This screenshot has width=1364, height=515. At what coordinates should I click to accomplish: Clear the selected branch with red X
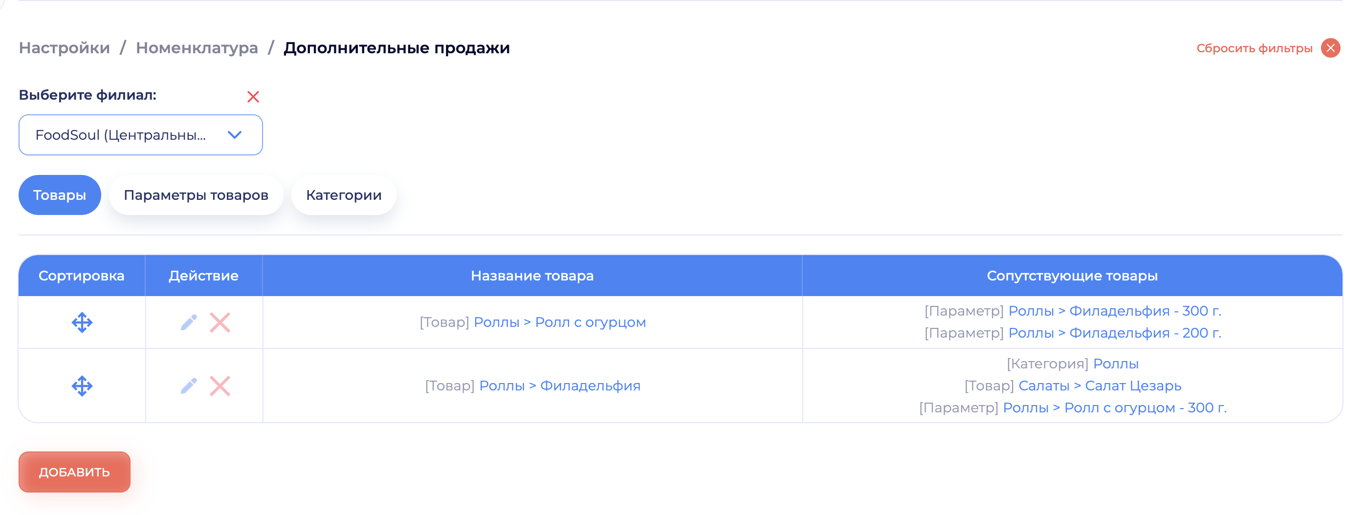click(x=253, y=97)
